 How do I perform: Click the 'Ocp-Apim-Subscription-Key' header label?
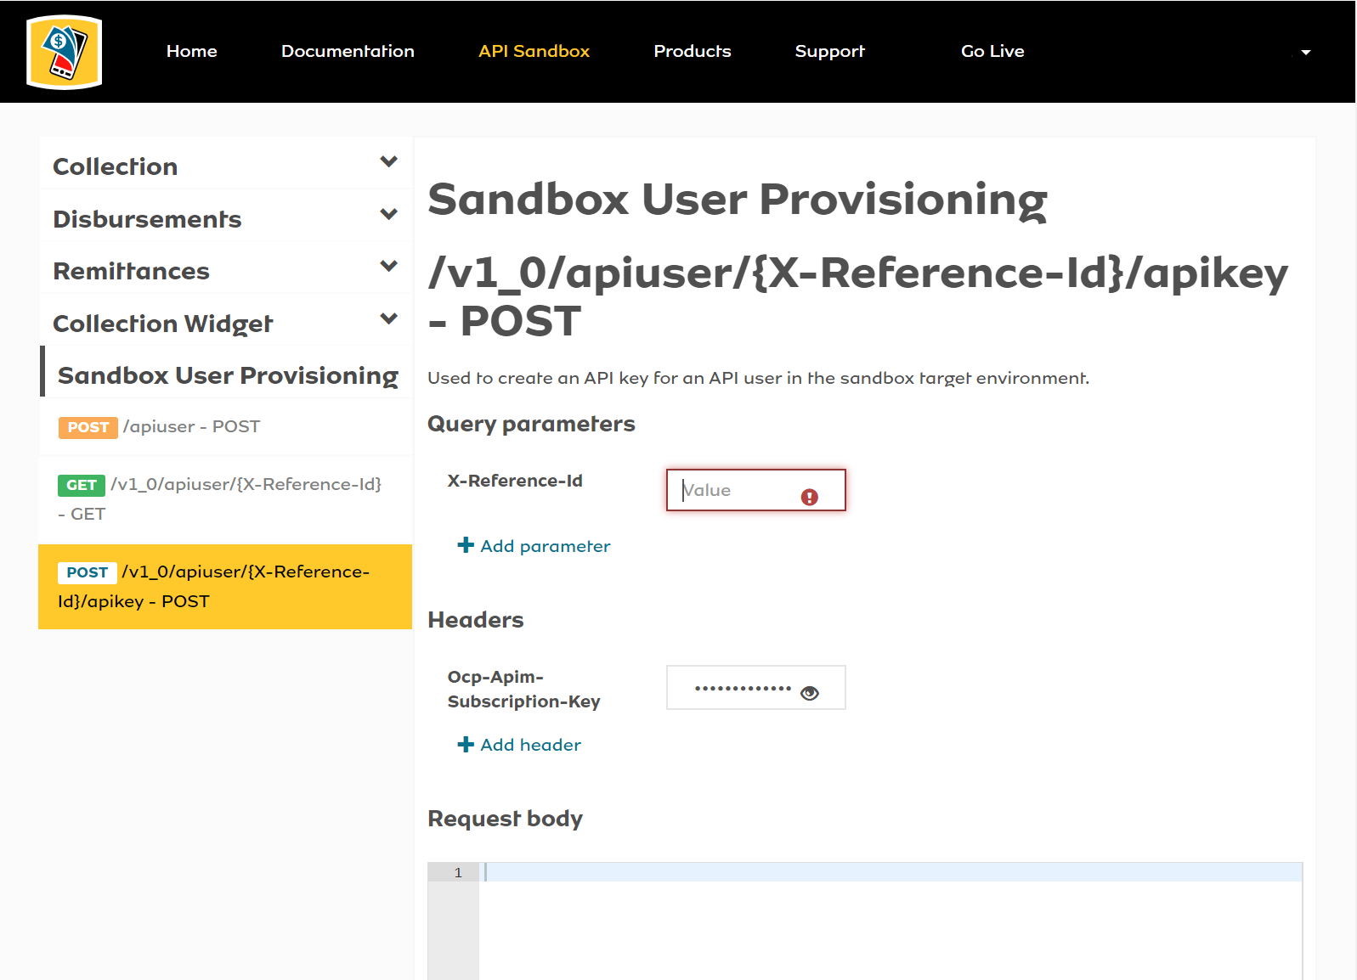[x=523, y=689]
